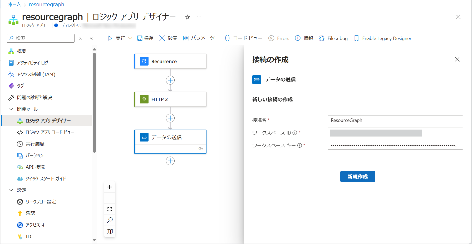Go to ホーム breadcrumb
The width and height of the screenshot is (472, 244).
pyautogui.click(x=14, y=4)
